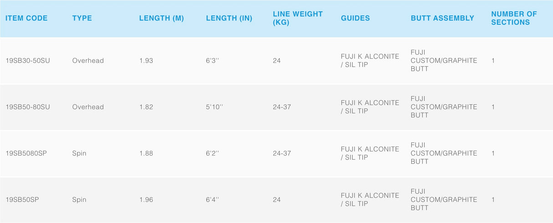Screen dimensions: 553x223
Task: Click item code 19SB5080SP
Action: point(26,153)
